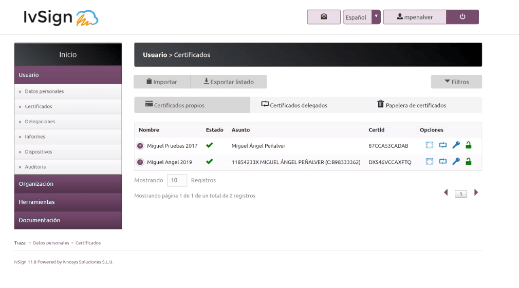This screenshot has width=519, height=288.
Task: Expand the Herramientas sidebar section
Action: (x=68, y=202)
